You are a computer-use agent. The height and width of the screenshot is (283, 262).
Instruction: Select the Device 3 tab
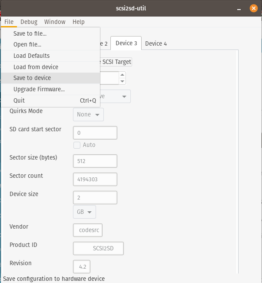click(126, 43)
